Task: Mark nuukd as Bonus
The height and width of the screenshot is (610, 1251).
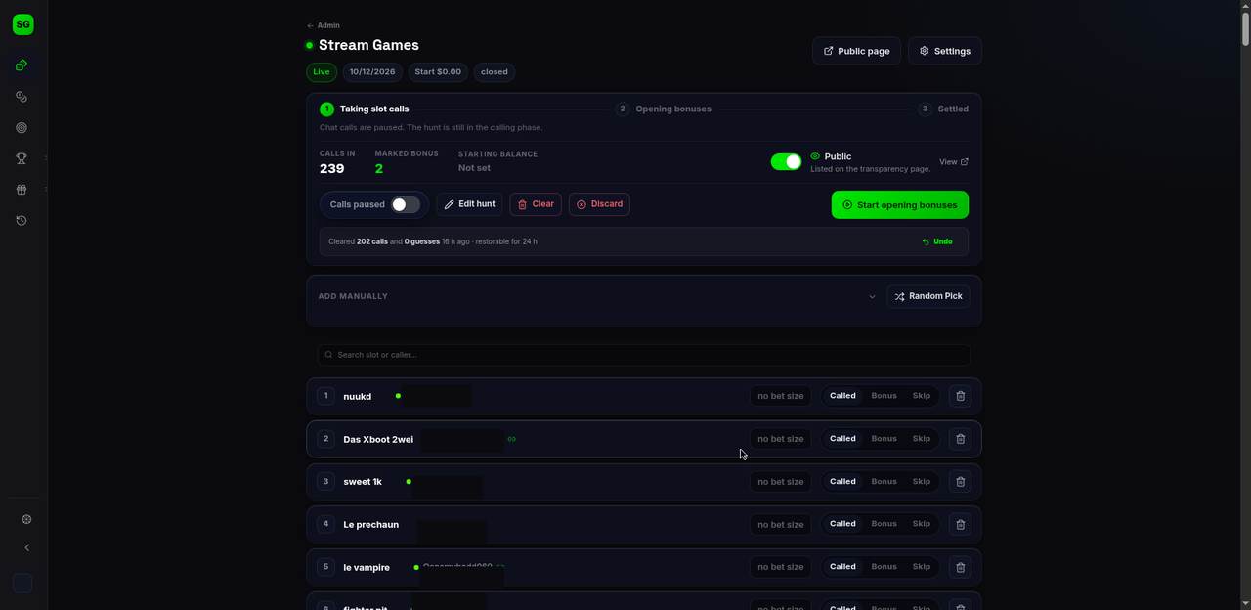Action: [x=884, y=396]
